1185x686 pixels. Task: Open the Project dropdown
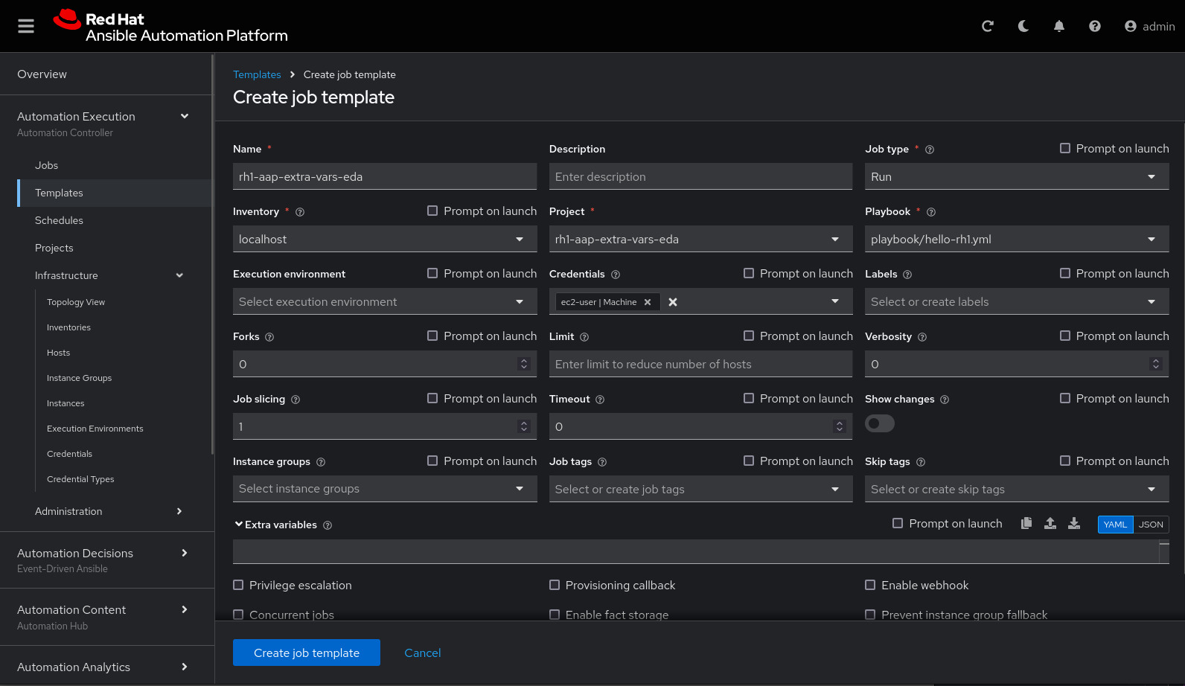coord(701,239)
